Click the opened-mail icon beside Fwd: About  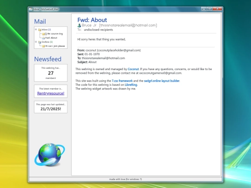pos(43,38)
